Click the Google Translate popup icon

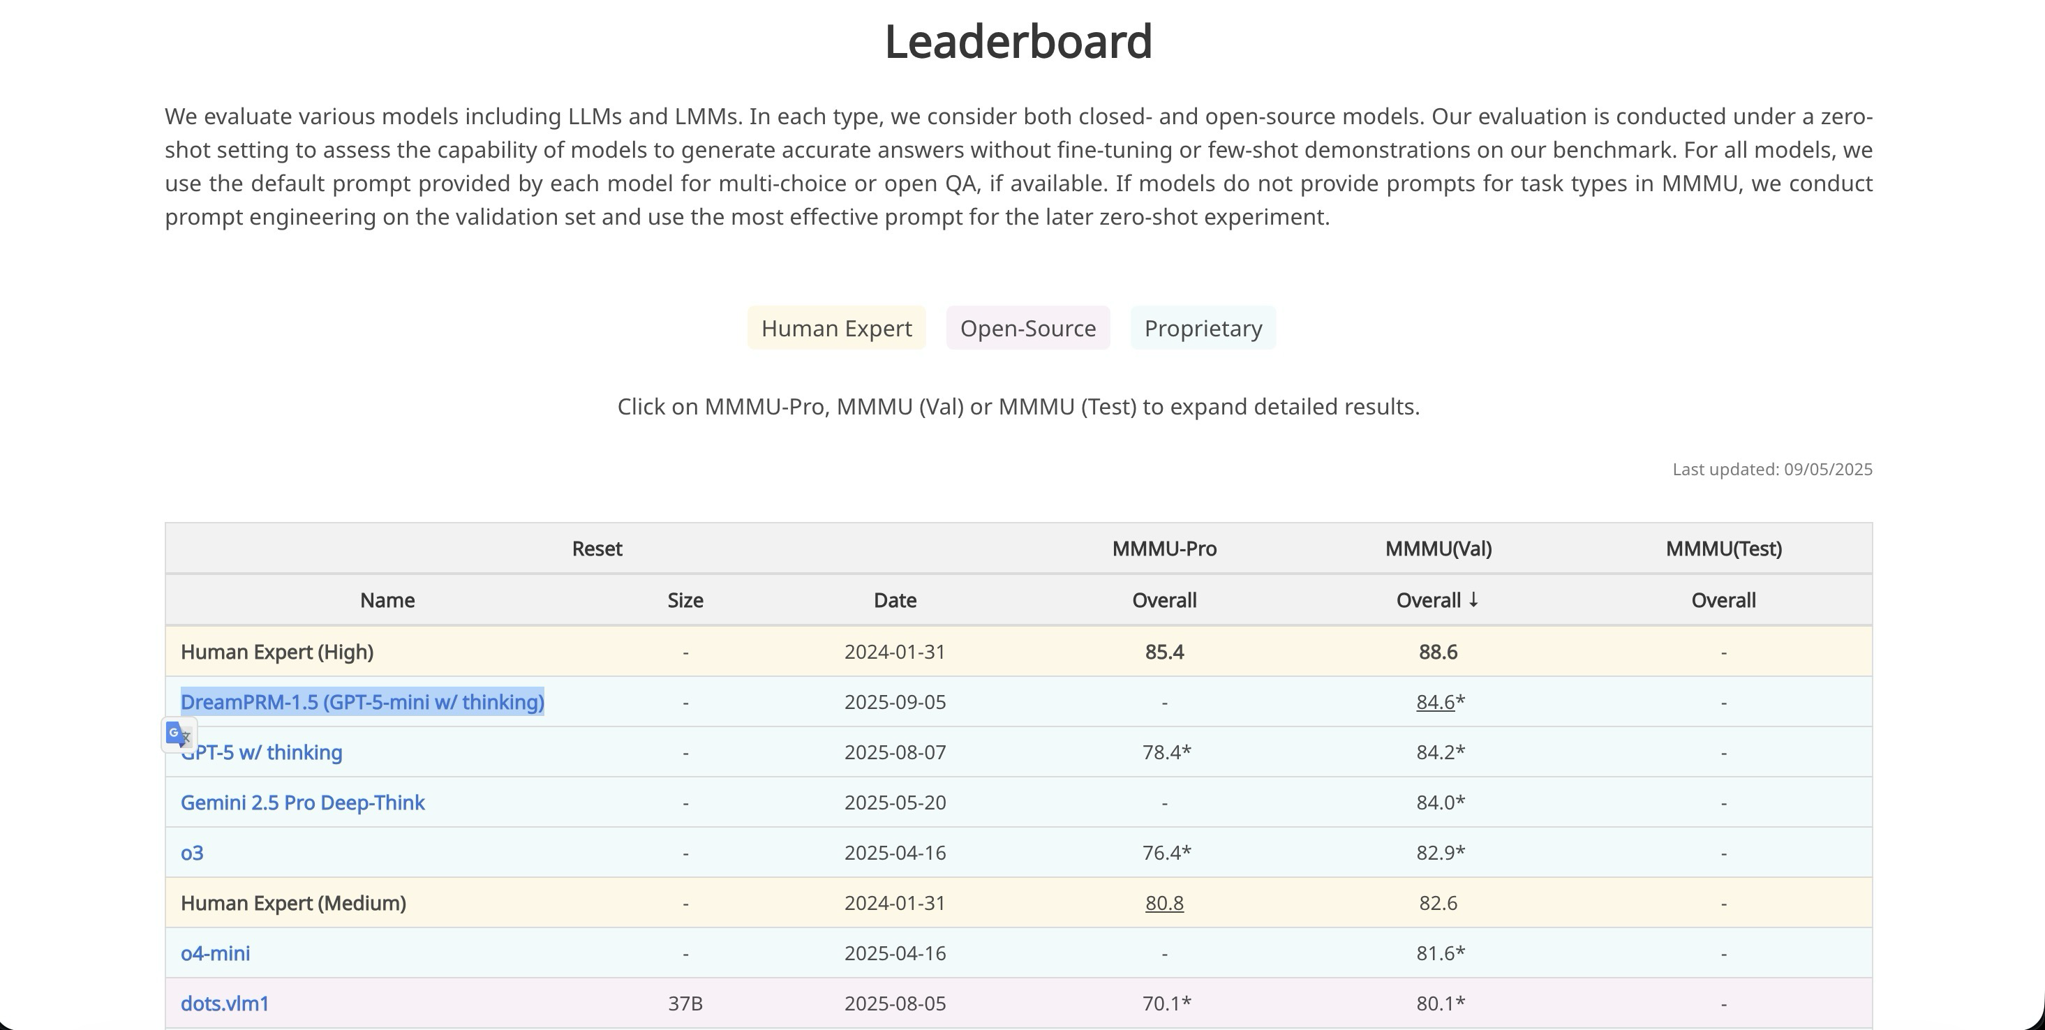tap(179, 735)
